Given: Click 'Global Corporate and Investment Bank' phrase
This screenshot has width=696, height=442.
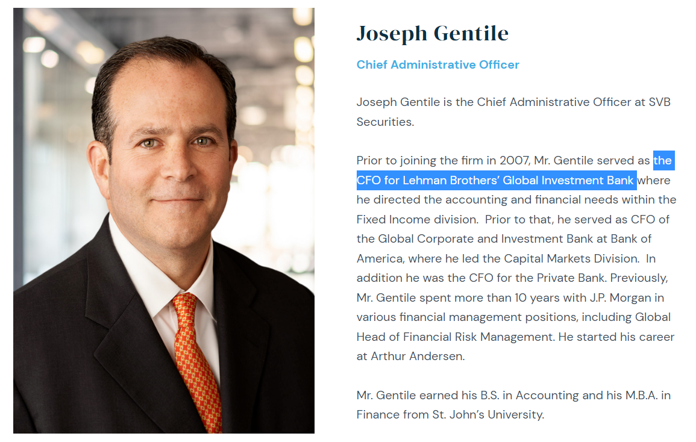Looking at the screenshot, I should 486,239.
